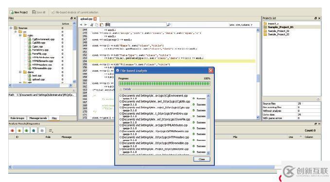This screenshot has height=182, width=330.
Task: Close the Projects list panel
Action: click(319, 18)
